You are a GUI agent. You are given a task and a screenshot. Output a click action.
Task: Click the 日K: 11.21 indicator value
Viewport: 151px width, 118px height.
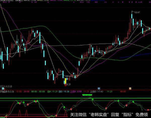pyautogui.click(x=52, y=92)
